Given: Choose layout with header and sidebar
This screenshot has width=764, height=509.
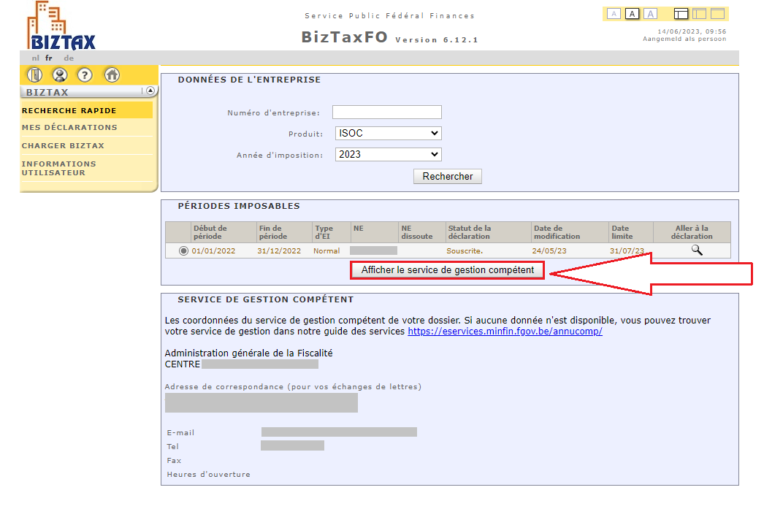Looking at the screenshot, I should (x=681, y=14).
